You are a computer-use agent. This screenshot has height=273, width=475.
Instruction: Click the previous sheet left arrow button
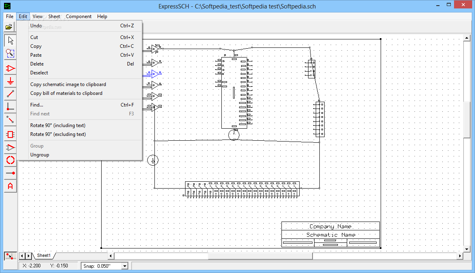(22, 256)
